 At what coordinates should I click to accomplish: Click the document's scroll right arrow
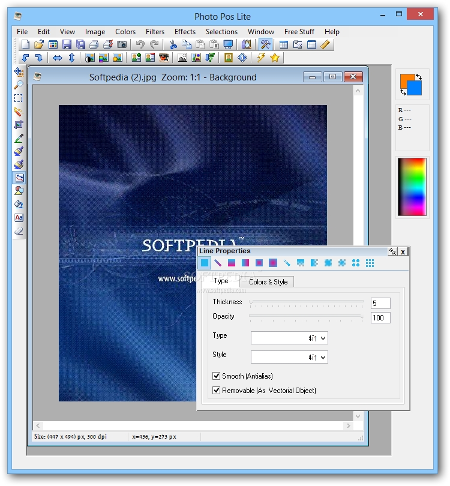click(348, 425)
